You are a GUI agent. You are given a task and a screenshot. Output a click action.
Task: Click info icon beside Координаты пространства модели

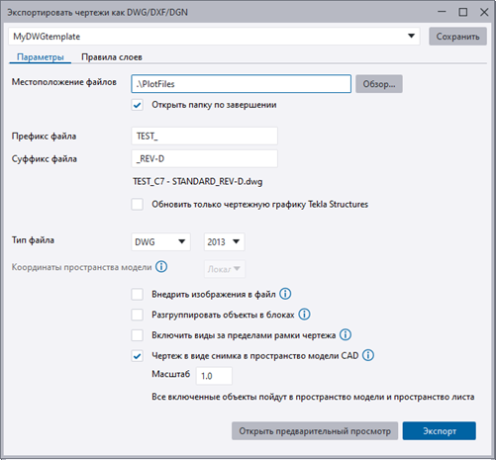point(161,266)
